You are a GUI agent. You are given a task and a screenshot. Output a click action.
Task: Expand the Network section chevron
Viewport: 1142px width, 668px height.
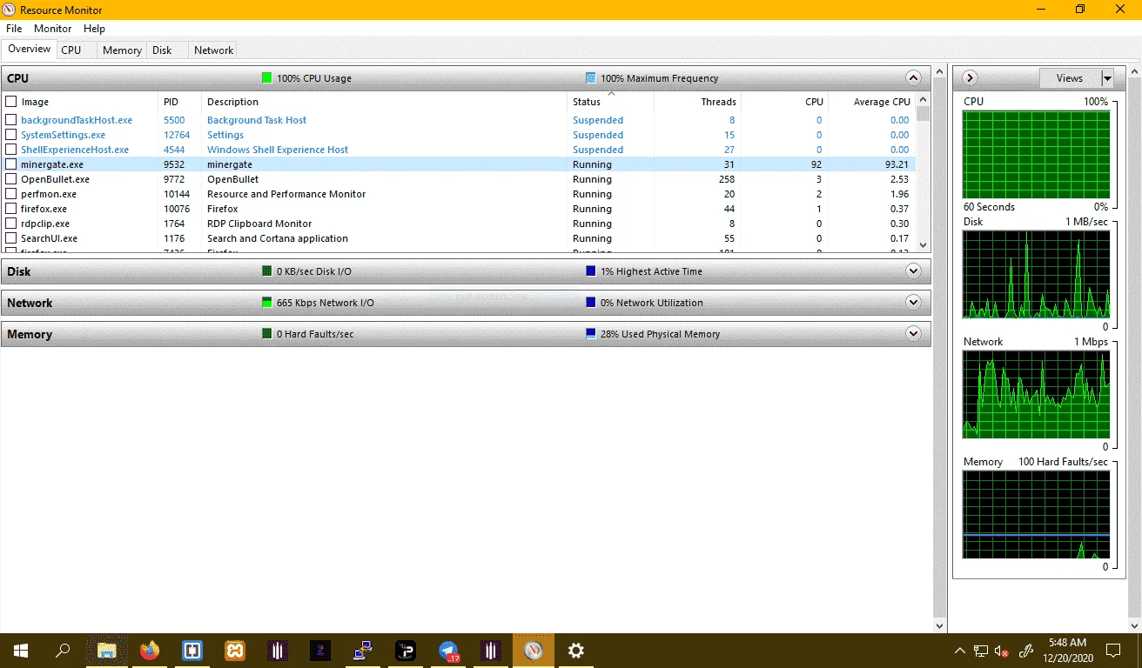tap(913, 302)
